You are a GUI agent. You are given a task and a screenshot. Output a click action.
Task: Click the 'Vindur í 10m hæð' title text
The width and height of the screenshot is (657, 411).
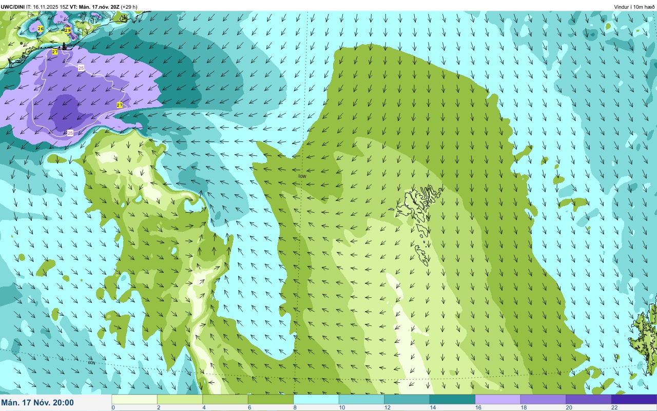coord(634,7)
